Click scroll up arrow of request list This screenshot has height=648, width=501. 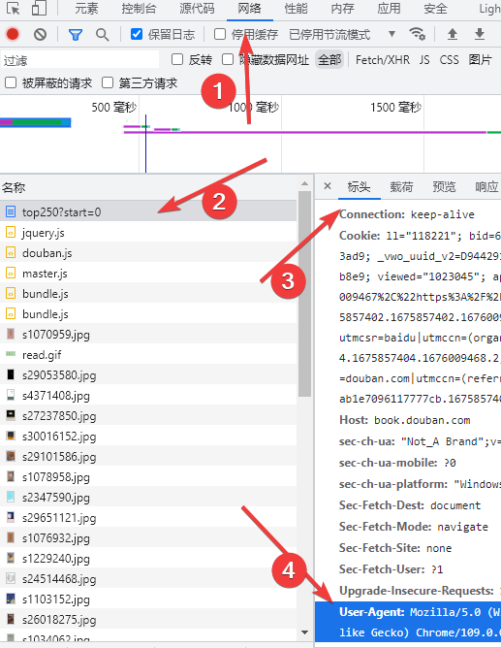(304, 183)
